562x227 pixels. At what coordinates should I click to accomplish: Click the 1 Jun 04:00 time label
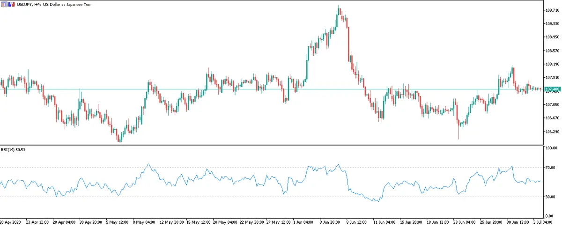pyautogui.click(x=304, y=223)
